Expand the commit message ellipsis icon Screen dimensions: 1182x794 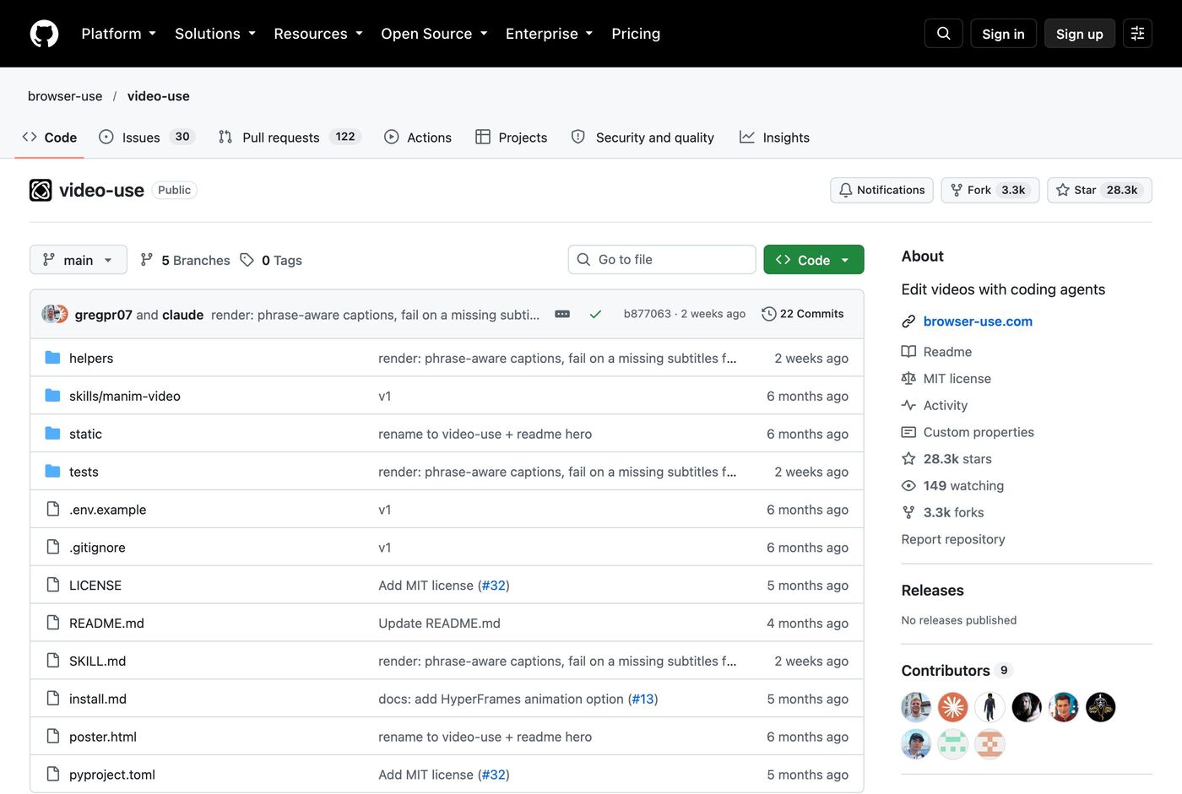(562, 314)
